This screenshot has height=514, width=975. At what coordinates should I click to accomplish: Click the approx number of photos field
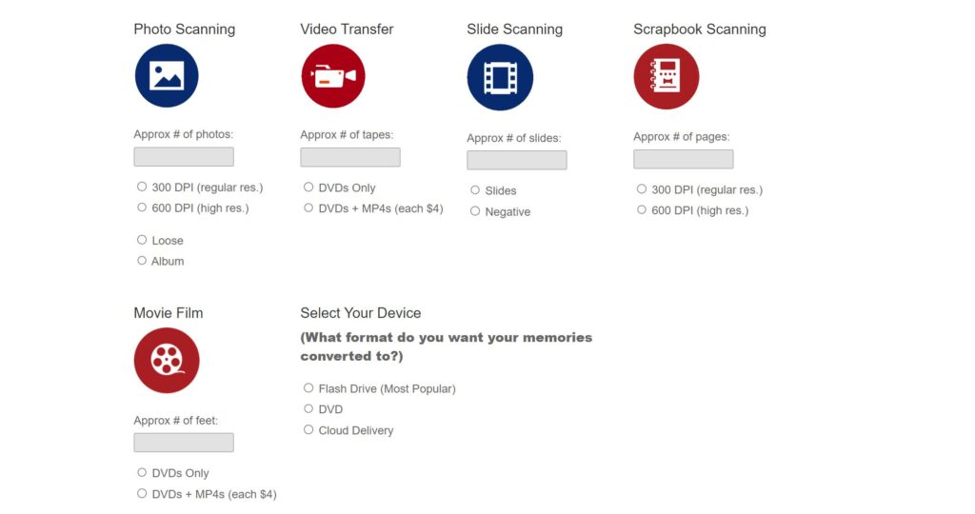[x=184, y=157]
